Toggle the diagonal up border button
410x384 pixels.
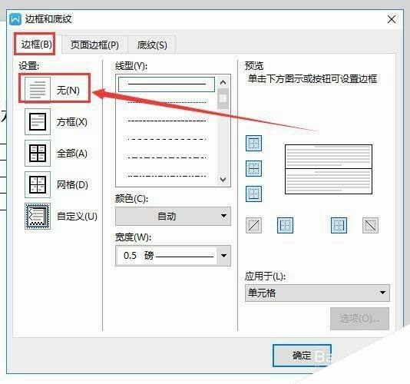(x=253, y=225)
